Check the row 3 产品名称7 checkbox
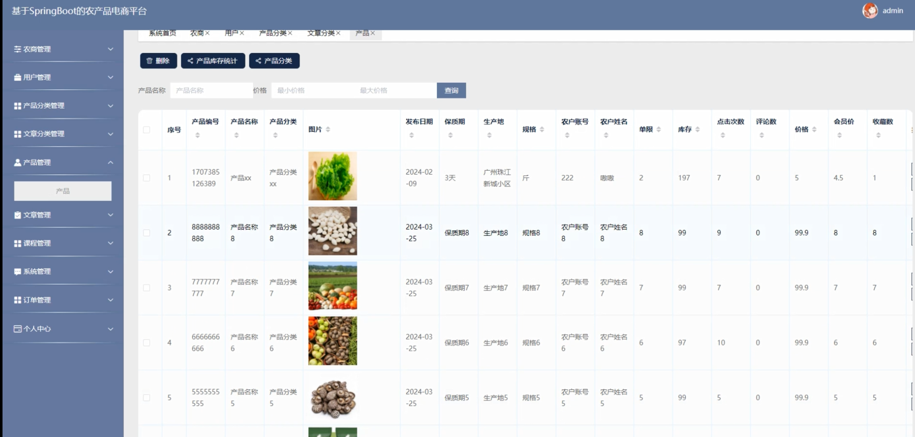Image resolution: width=915 pixels, height=437 pixels. [x=147, y=288]
